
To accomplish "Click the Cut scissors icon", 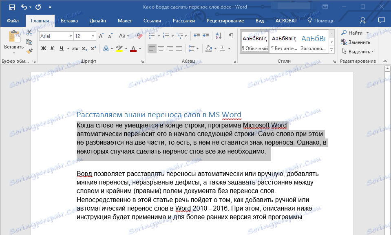I will tap(29, 33).
